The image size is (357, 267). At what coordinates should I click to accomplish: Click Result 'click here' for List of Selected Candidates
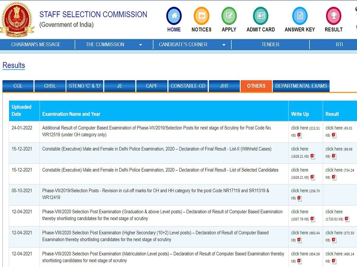(334, 170)
